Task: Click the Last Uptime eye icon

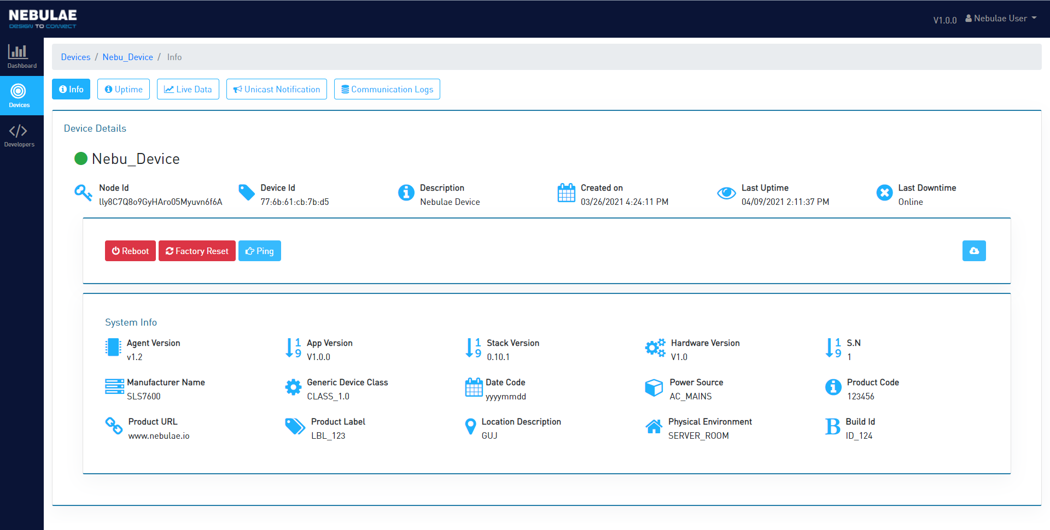Action: (x=726, y=193)
